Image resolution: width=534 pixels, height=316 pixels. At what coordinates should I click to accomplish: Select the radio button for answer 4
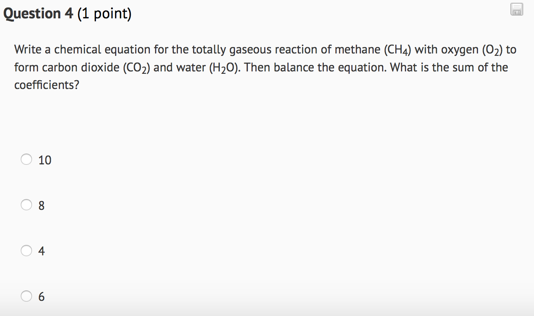[x=26, y=250]
